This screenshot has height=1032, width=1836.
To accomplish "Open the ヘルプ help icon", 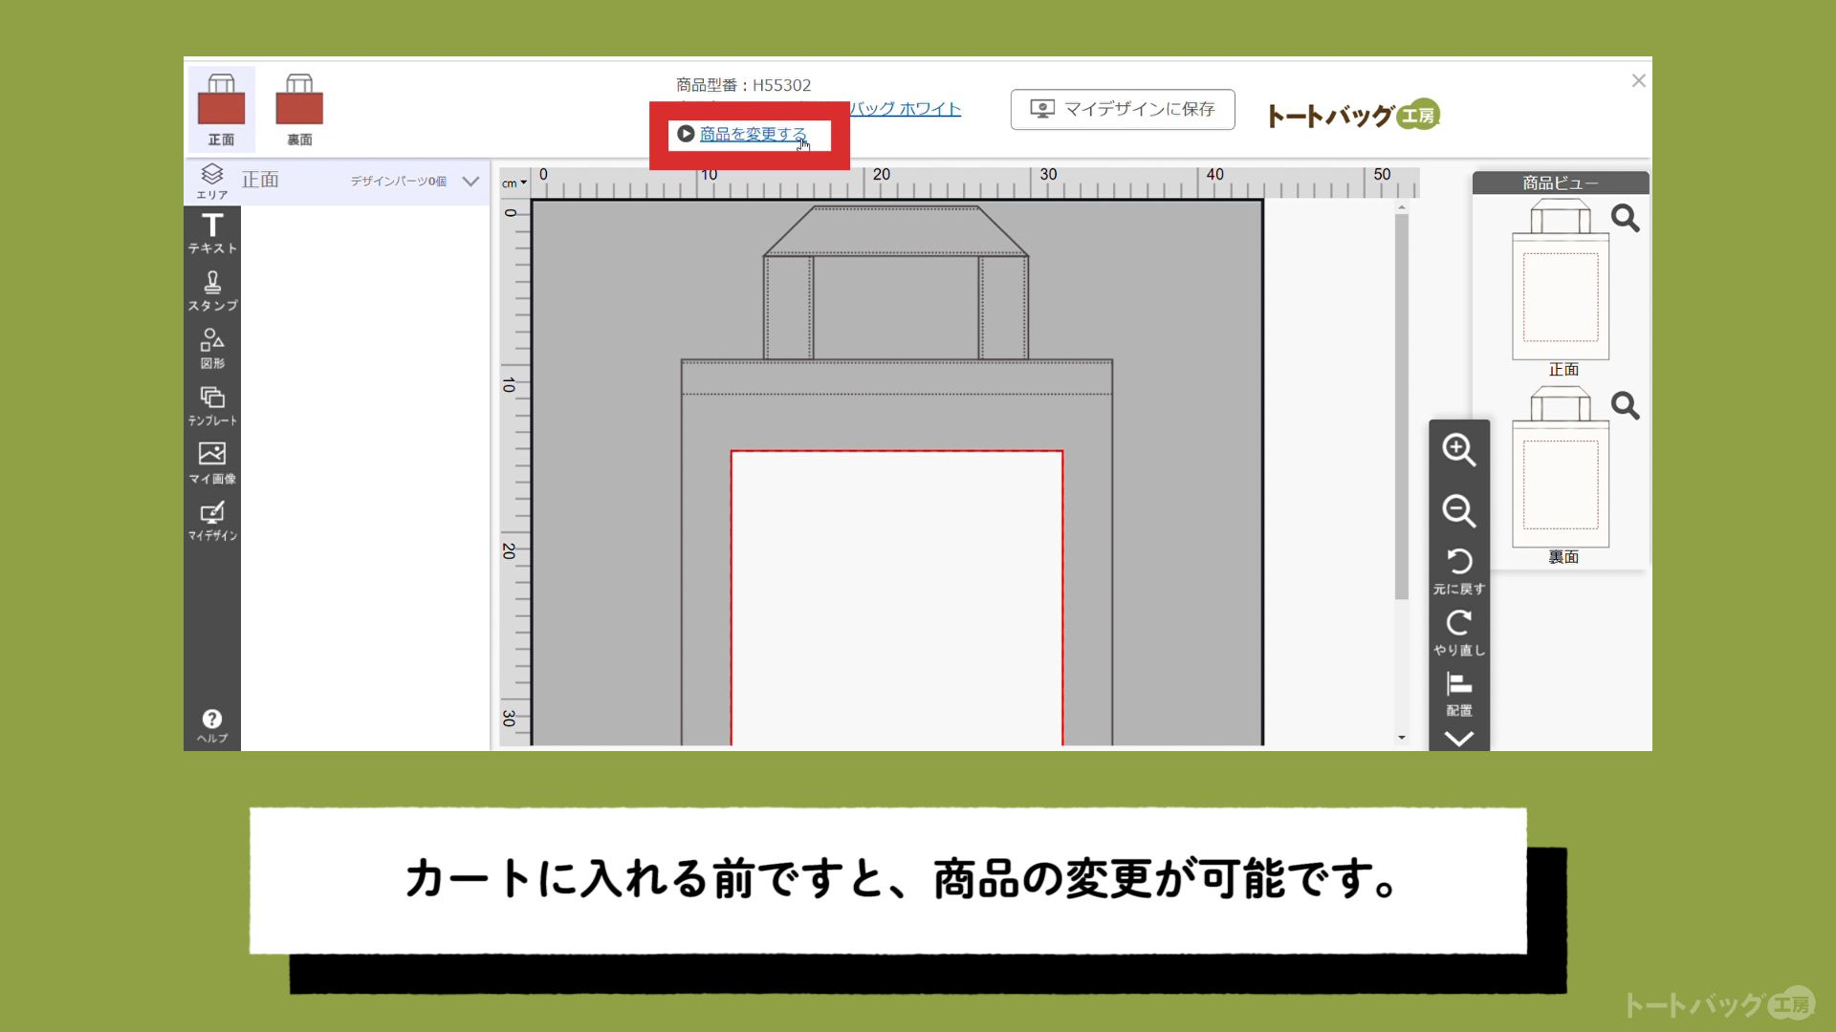I will 212,725.
